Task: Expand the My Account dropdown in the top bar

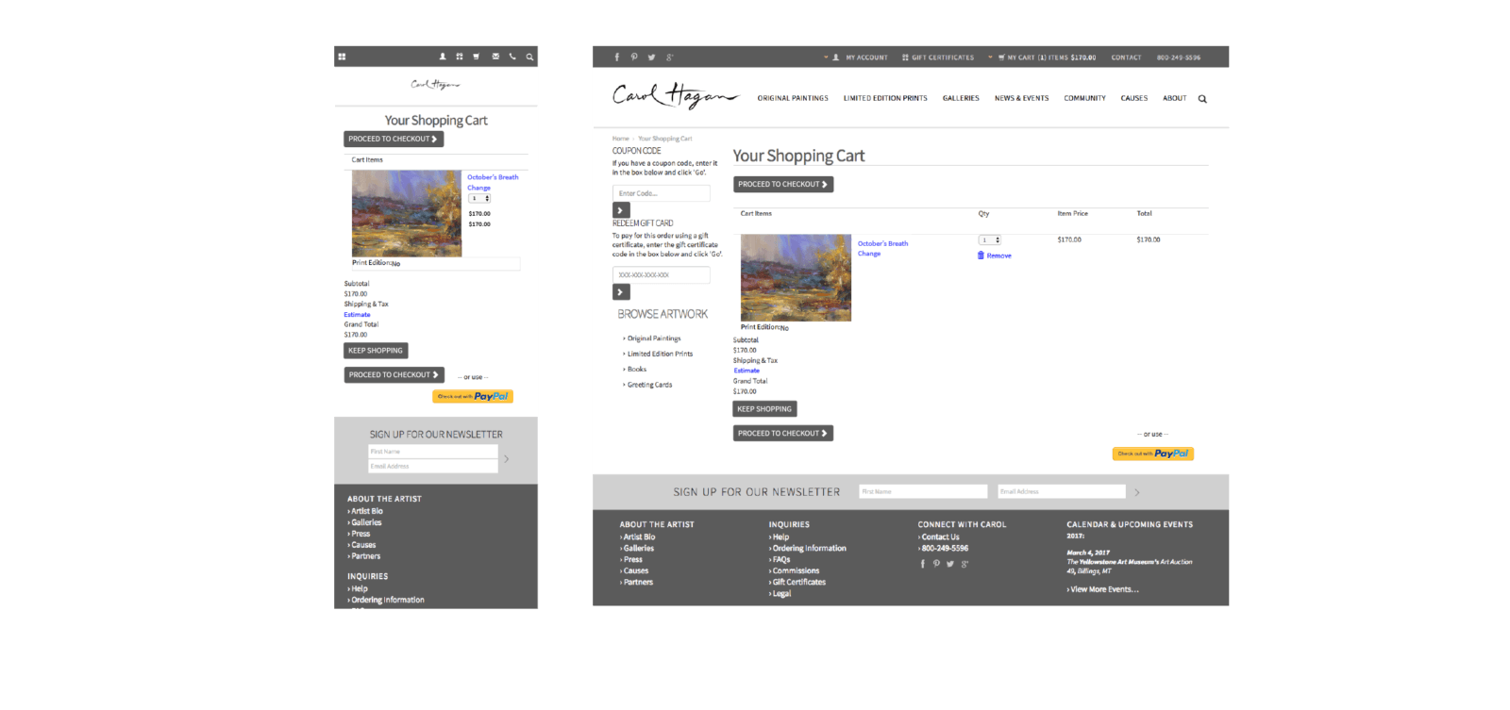Action: pyautogui.click(x=826, y=58)
